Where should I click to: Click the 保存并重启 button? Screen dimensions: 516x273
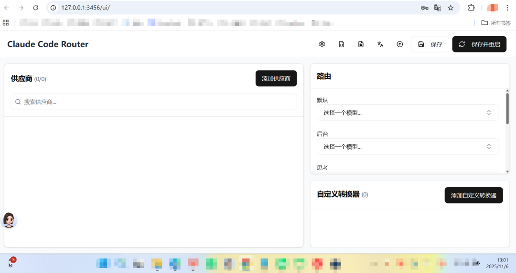(479, 44)
